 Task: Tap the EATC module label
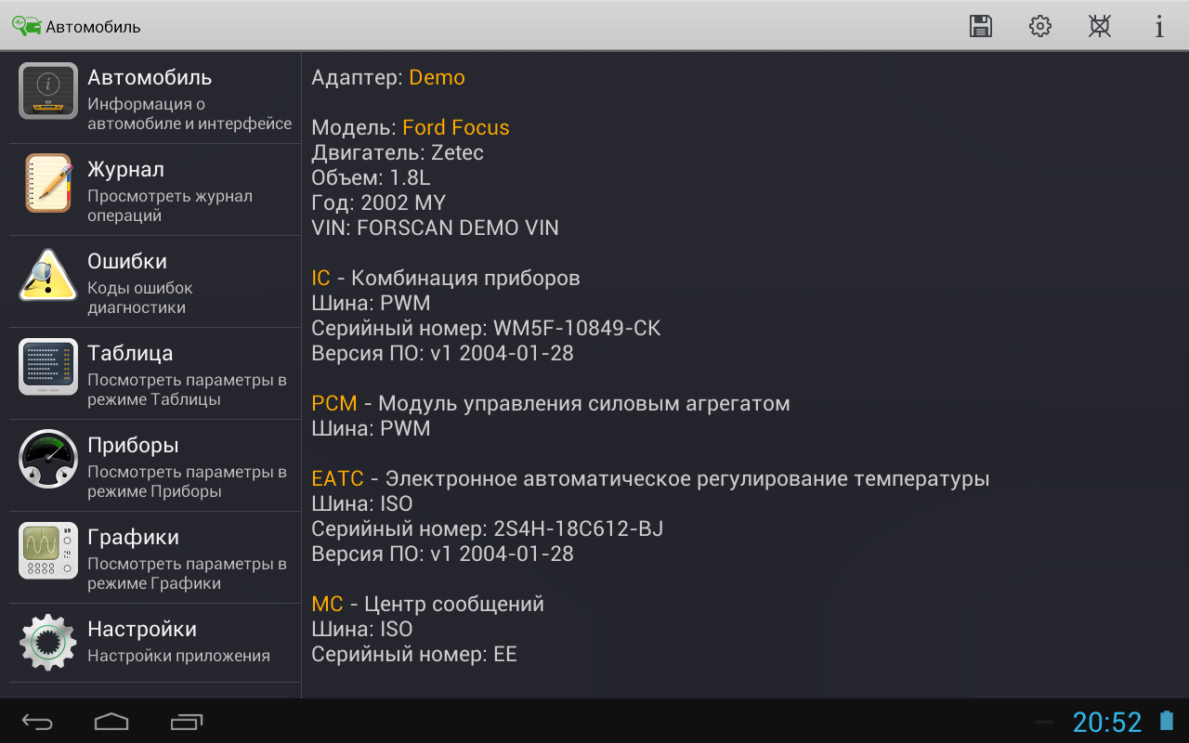pyautogui.click(x=337, y=478)
